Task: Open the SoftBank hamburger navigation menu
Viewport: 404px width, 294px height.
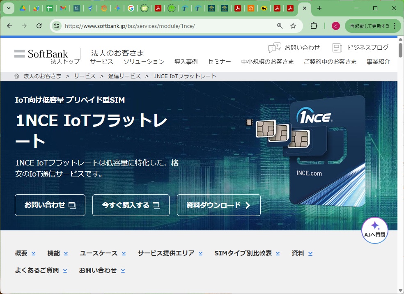Action: (19, 53)
